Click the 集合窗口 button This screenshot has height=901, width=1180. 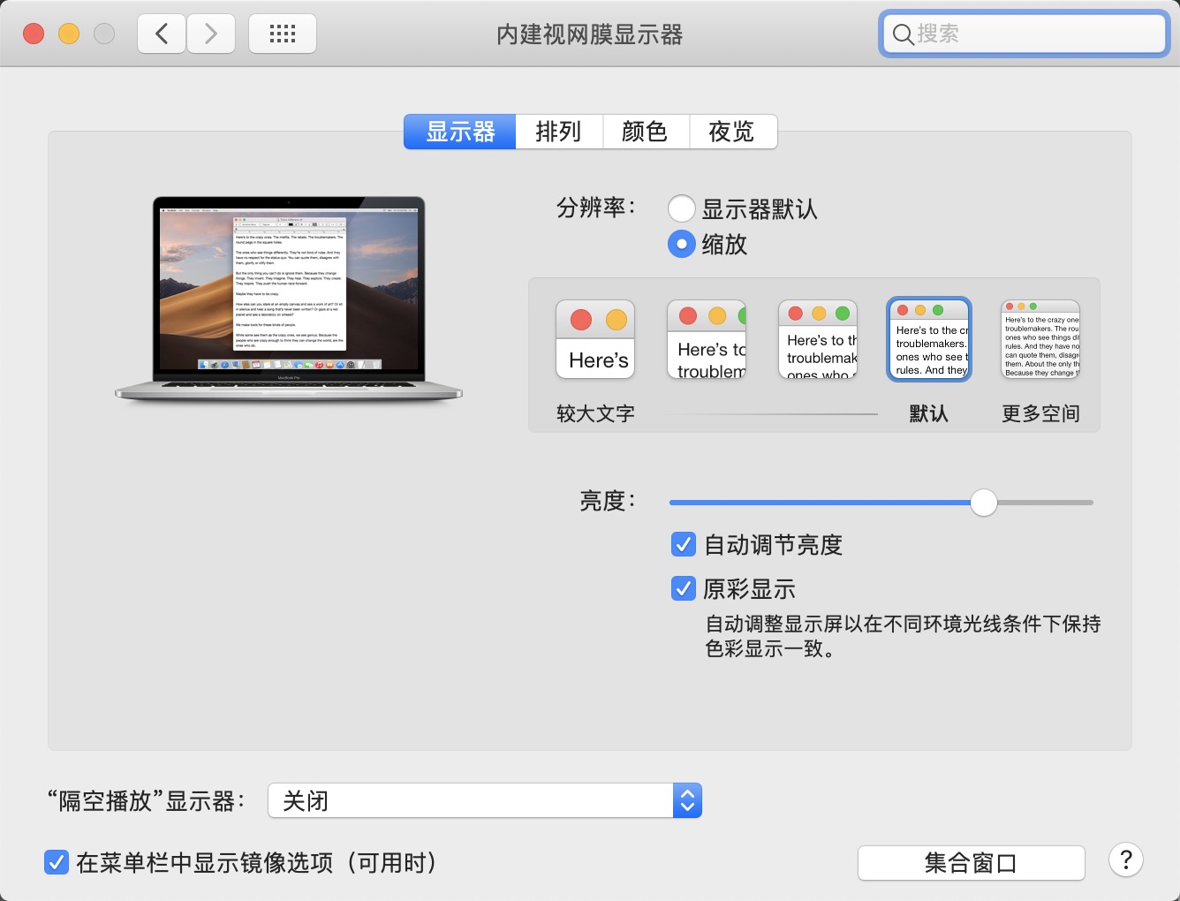coord(971,863)
